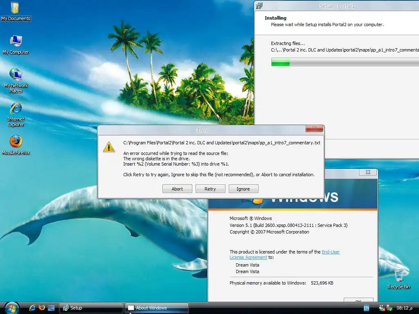Click the security shield tray icon
Screen dimensions: 419x314
click(x=390, y=308)
